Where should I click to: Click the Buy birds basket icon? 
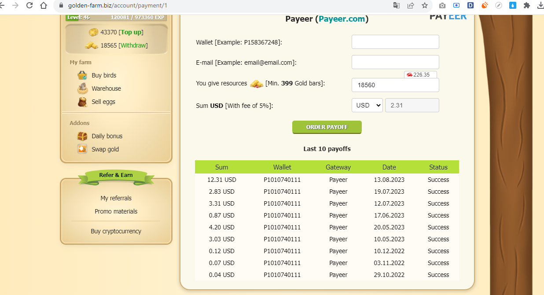(x=82, y=75)
